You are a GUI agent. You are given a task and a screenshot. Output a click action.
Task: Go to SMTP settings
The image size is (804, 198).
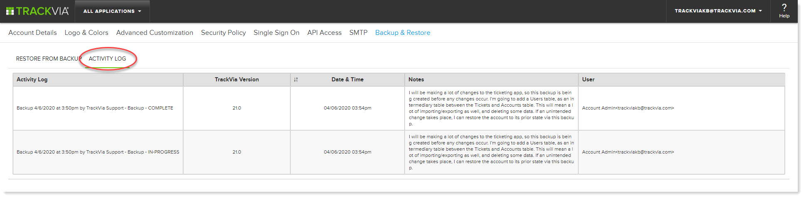click(358, 32)
